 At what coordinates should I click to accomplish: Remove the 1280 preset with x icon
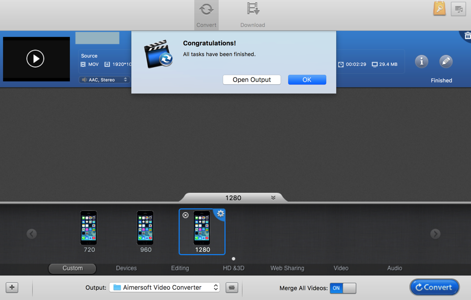pos(185,215)
